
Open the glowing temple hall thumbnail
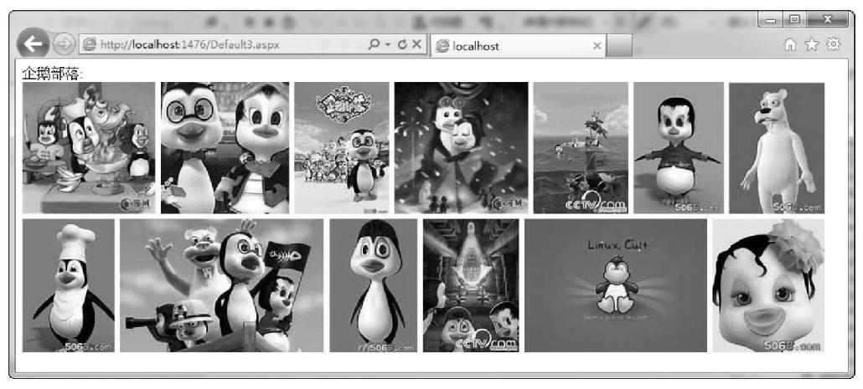pos(471,285)
